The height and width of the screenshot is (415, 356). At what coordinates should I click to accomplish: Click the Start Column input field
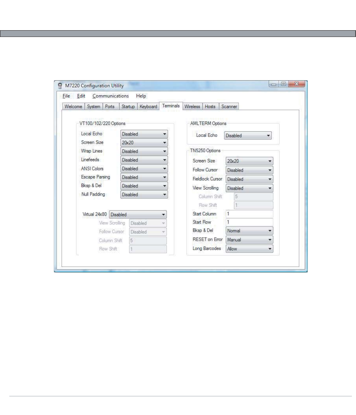[x=249, y=214]
